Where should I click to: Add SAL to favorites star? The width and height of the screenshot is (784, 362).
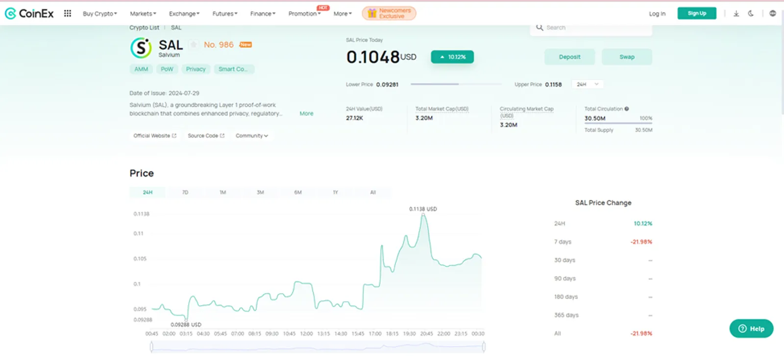(x=194, y=45)
